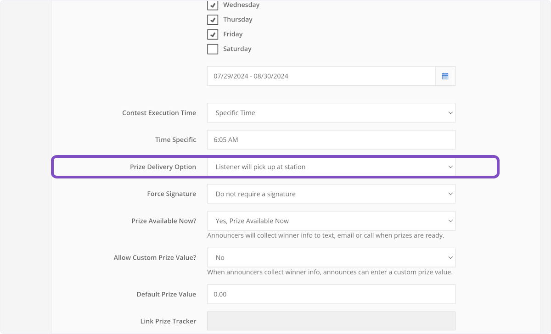Image resolution: width=551 pixels, height=334 pixels.
Task: Click the Default Prize Value field
Action: (x=331, y=294)
